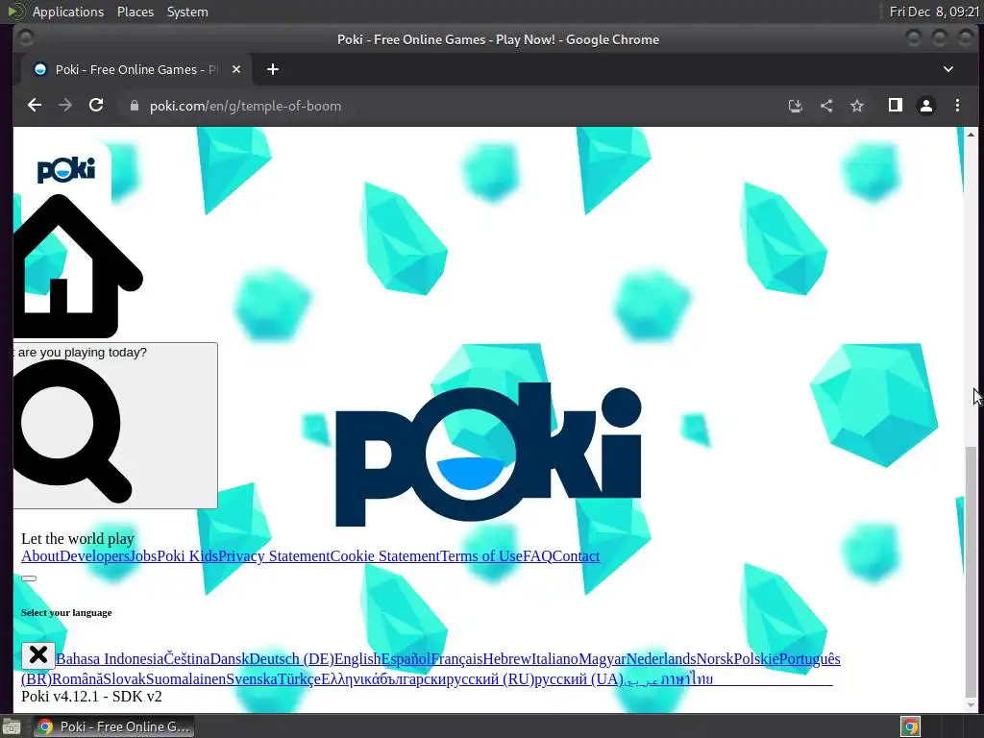Select Suomalainen language
This screenshot has width=984, height=738.
pos(185,679)
